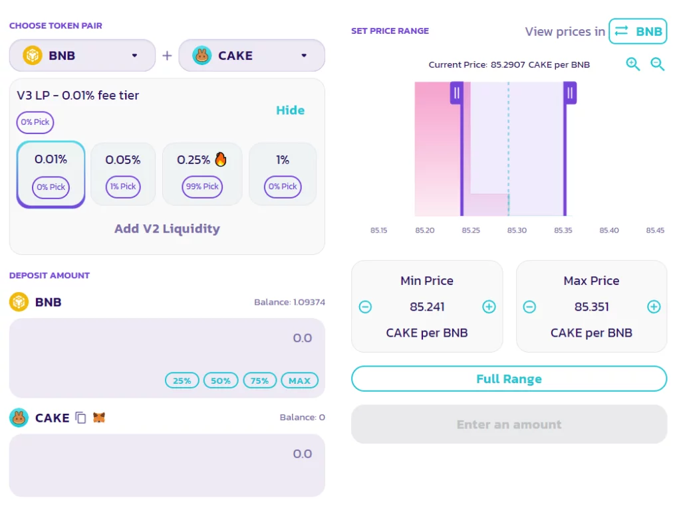This screenshot has height=510, width=681.
Task: Copy the CAKE token address
Action: (80, 418)
